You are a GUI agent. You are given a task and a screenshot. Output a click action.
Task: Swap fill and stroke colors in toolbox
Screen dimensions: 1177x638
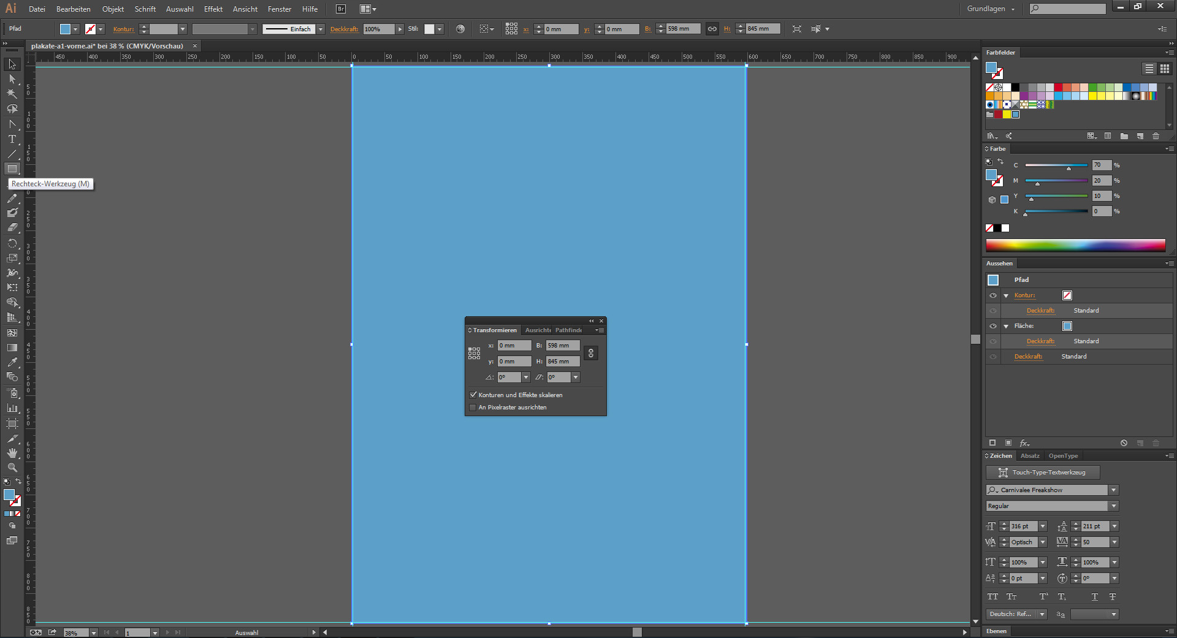click(x=18, y=482)
